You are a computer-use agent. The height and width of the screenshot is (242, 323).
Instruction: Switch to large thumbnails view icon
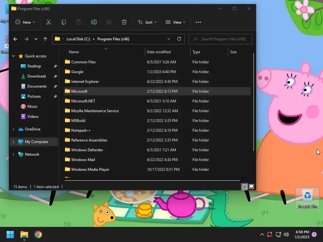click(251, 187)
